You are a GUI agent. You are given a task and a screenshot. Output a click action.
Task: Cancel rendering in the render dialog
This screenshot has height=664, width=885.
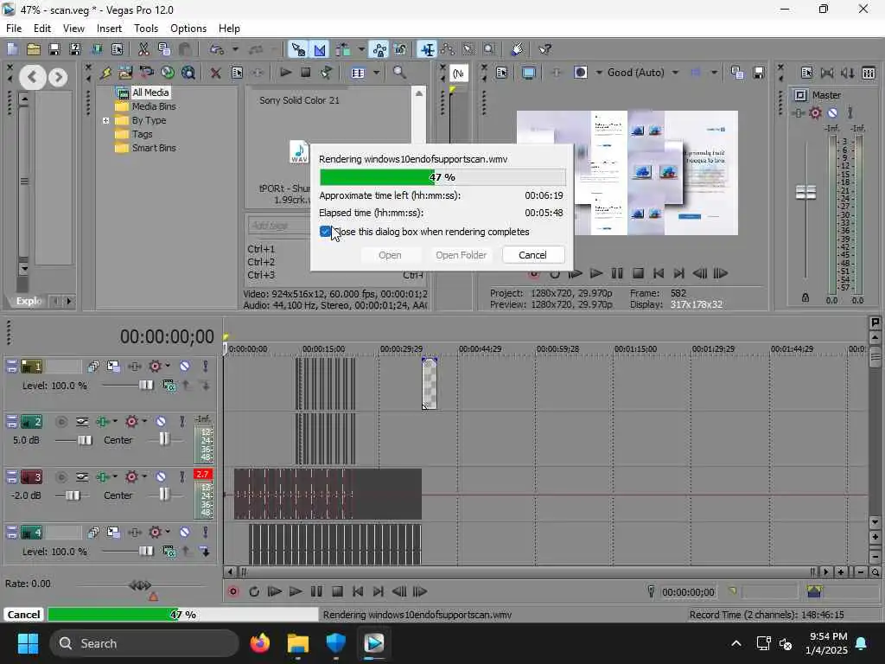pyautogui.click(x=532, y=255)
